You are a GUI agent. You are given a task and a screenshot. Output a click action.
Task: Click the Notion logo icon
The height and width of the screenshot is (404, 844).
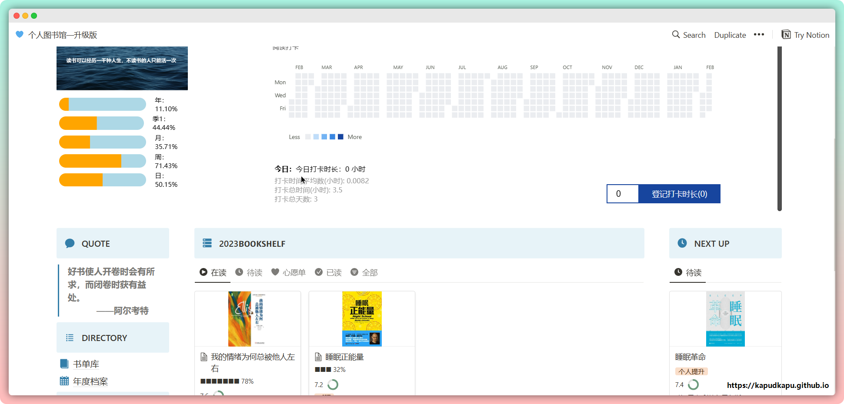click(786, 35)
